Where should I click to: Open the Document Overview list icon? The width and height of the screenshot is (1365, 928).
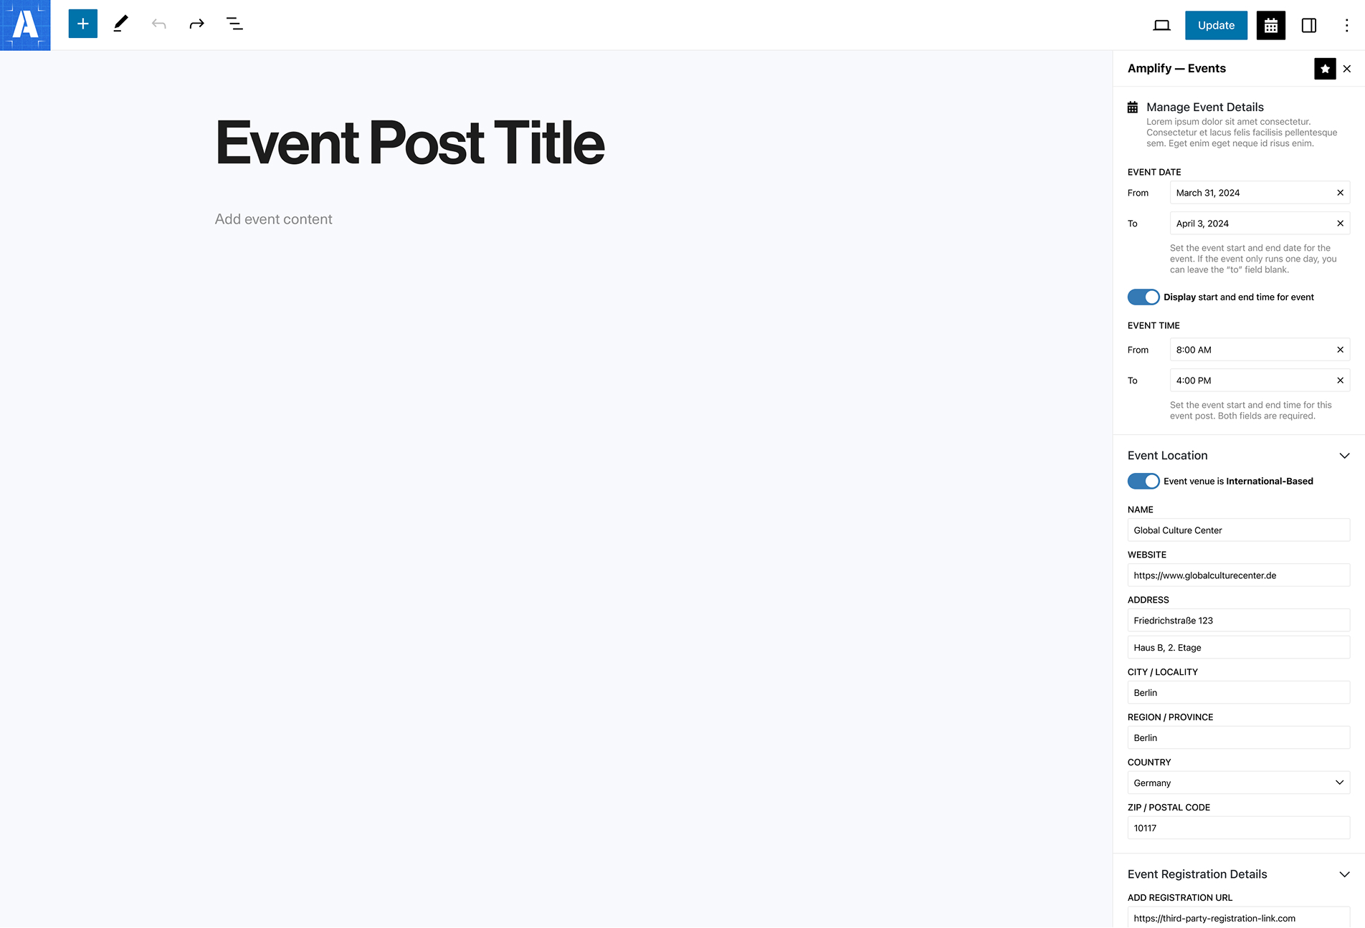pos(234,23)
